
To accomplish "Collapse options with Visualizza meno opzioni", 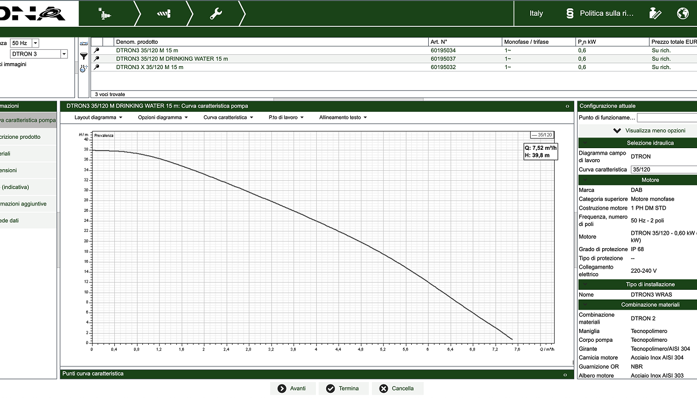I will click(649, 131).
